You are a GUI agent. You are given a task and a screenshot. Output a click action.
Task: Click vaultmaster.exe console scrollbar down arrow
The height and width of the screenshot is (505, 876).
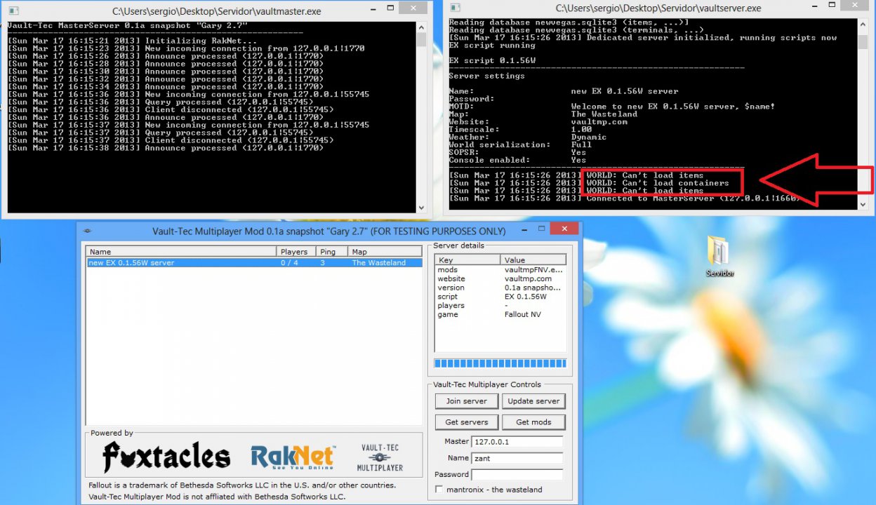pyautogui.click(x=421, y=208)
